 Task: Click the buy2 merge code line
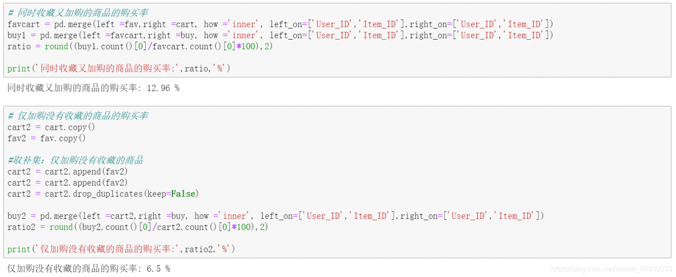coord(275,216)
